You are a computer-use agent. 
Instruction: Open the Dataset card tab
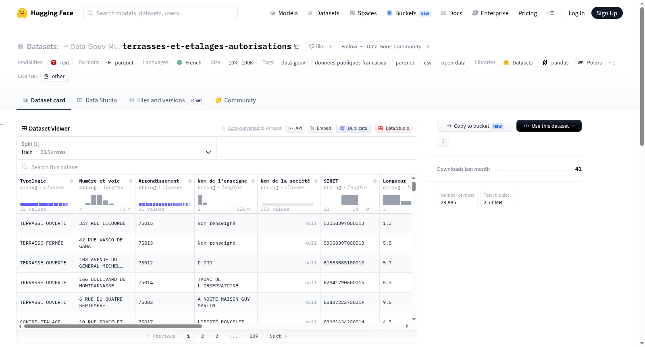click(x=44, y=100)
